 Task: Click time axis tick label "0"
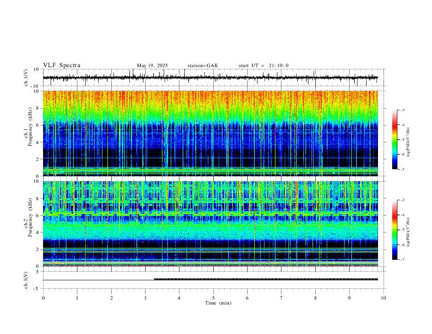tap(43, 298)
